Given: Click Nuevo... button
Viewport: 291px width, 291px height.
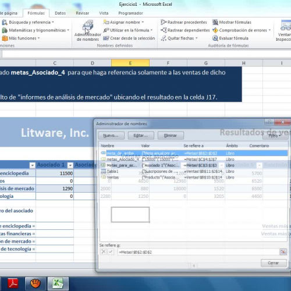Looking at the screenshot, I should tap(111, 136).
